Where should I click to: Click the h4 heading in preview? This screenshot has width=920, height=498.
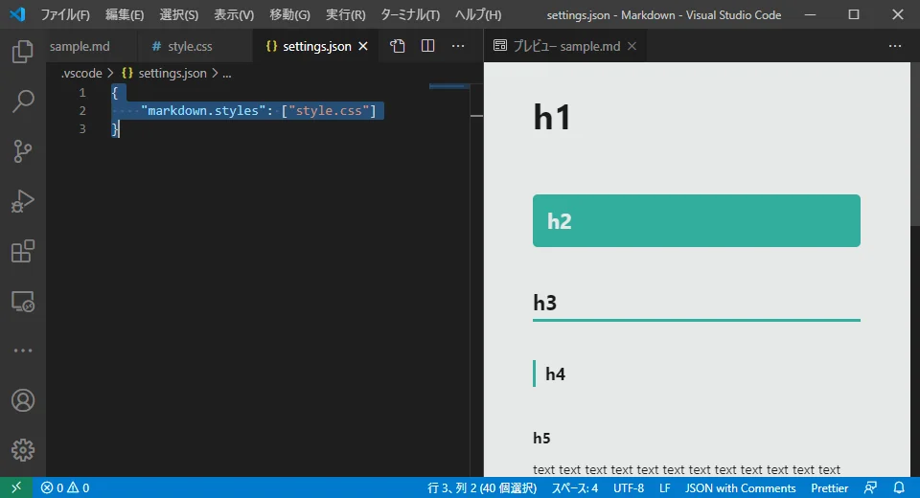coord(555,374)
